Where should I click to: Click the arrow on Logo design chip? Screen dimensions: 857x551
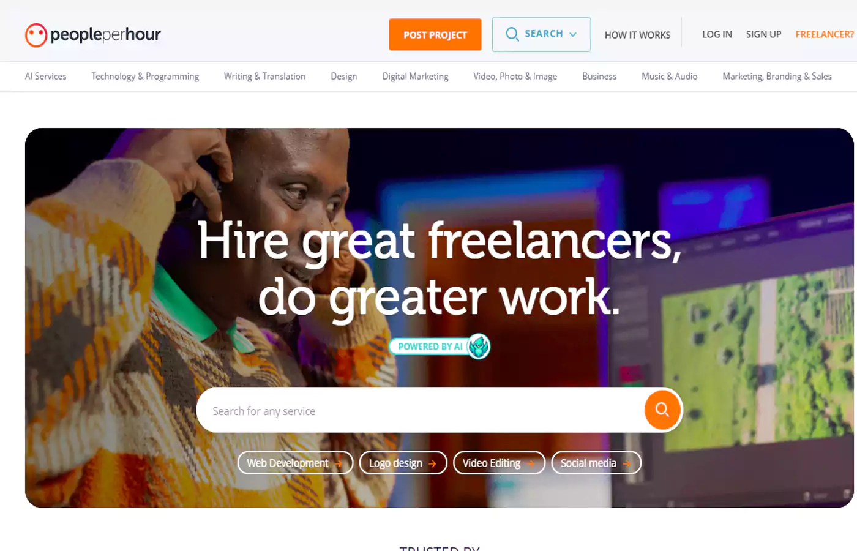(432, 464)
